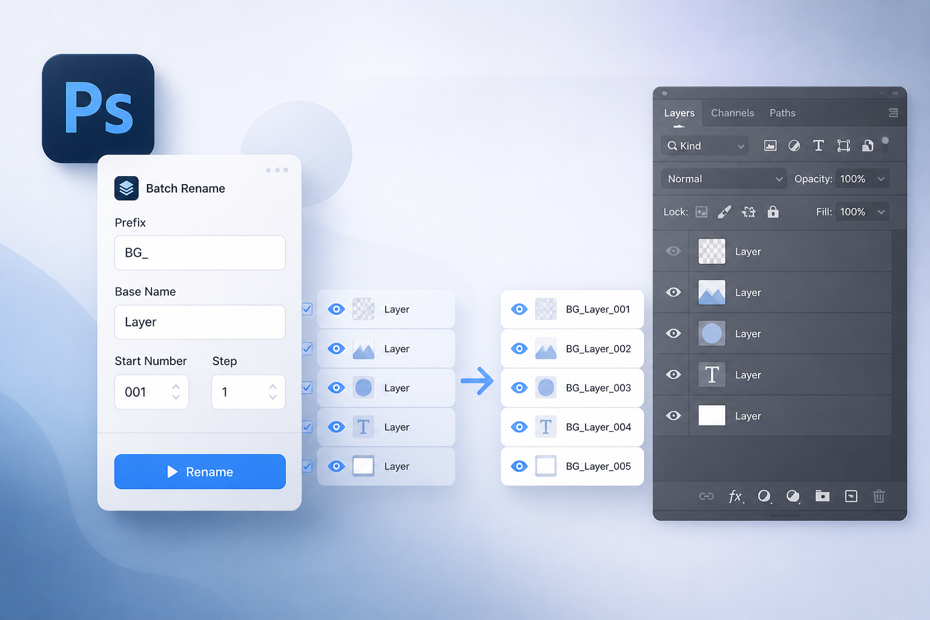Open the three-dot menu in Batch Rename
Image resolution: width=930 pixels, height=620 pixels.
coord(277,170)
